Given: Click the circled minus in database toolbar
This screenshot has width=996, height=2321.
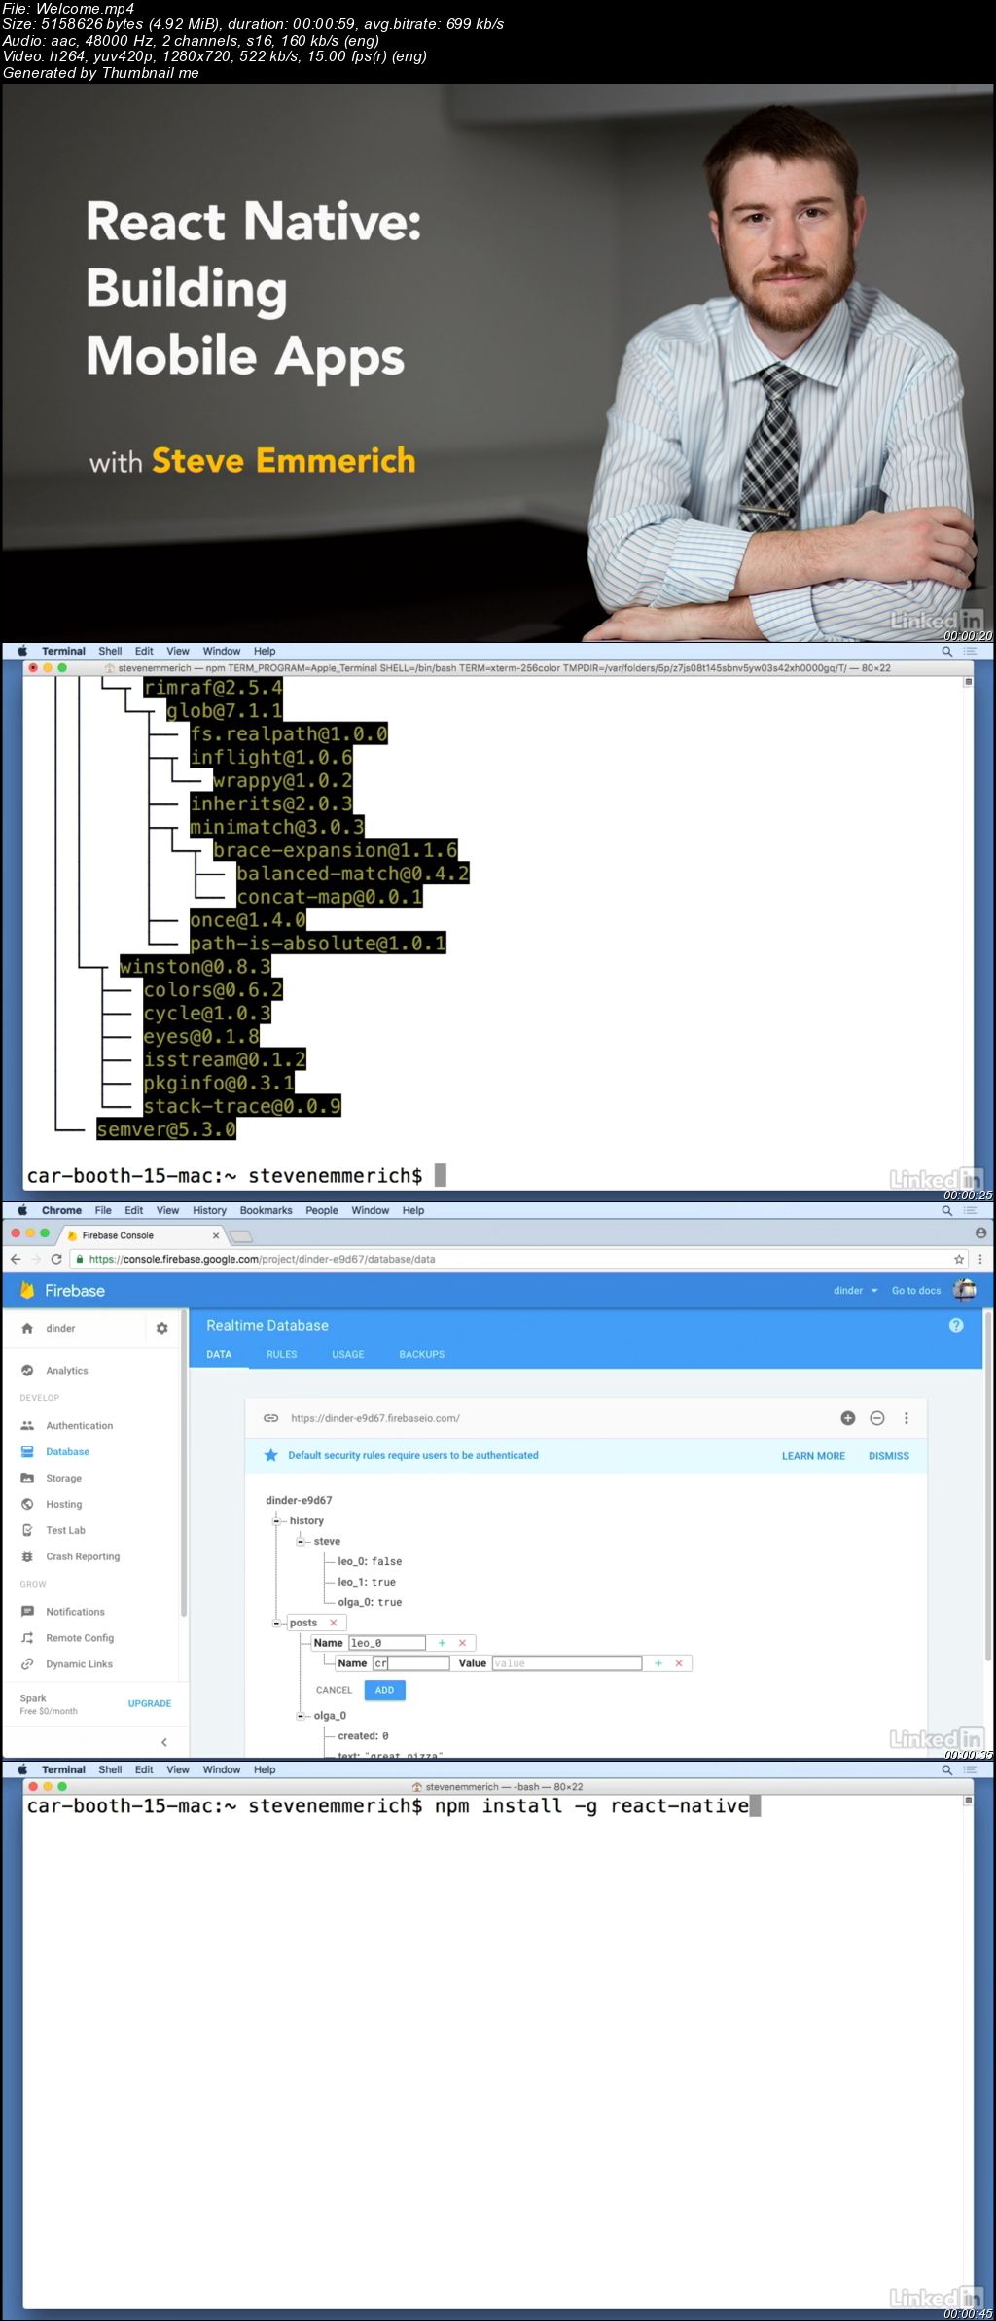Looking at the screenshot, I should [877, 1418].
